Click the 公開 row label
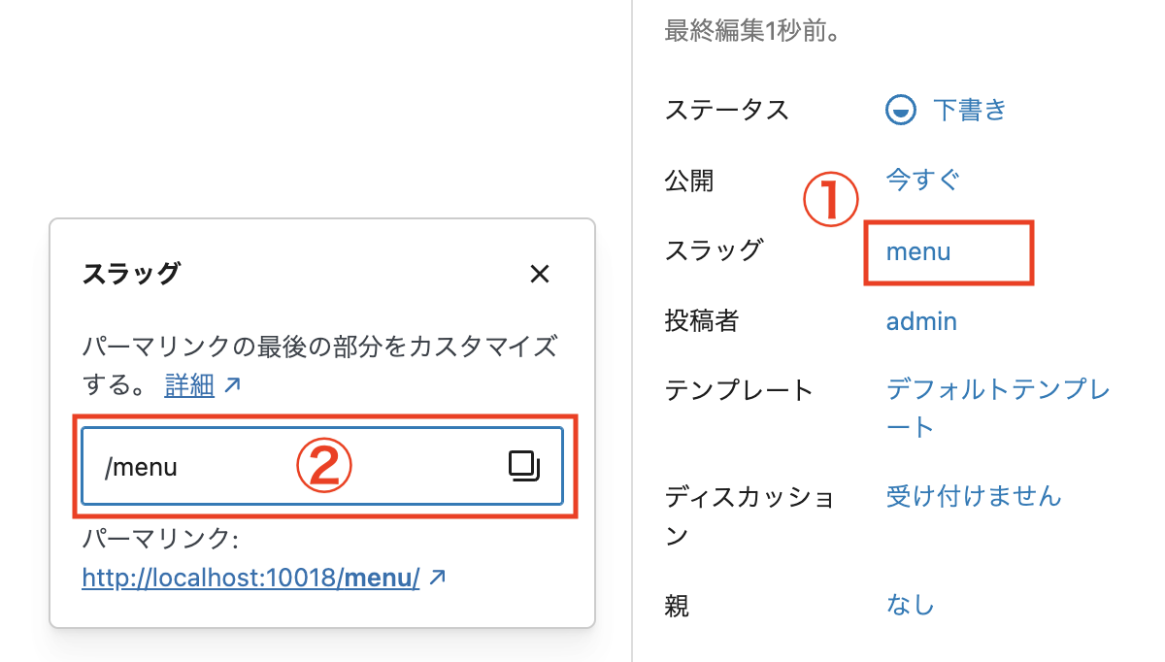1165x662 pixels. [x=689, y=181]
